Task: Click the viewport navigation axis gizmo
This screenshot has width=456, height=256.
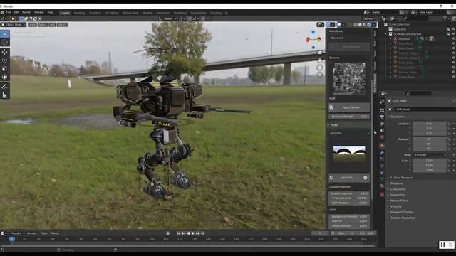Action: click(x=313, y=39)
